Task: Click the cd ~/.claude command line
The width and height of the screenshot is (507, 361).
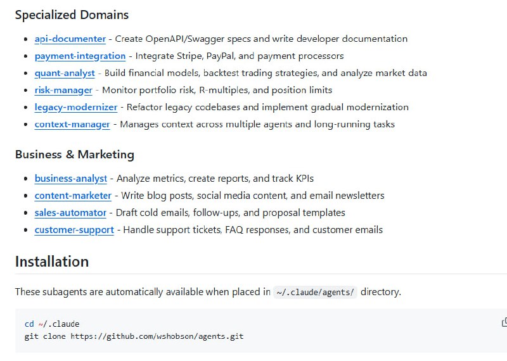Action: (x=52, y=324)
